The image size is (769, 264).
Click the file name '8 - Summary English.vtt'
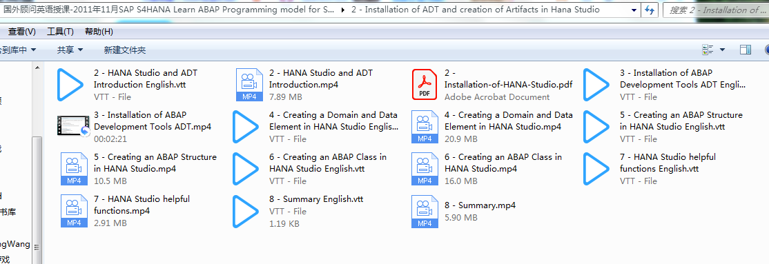click(316, 199)
